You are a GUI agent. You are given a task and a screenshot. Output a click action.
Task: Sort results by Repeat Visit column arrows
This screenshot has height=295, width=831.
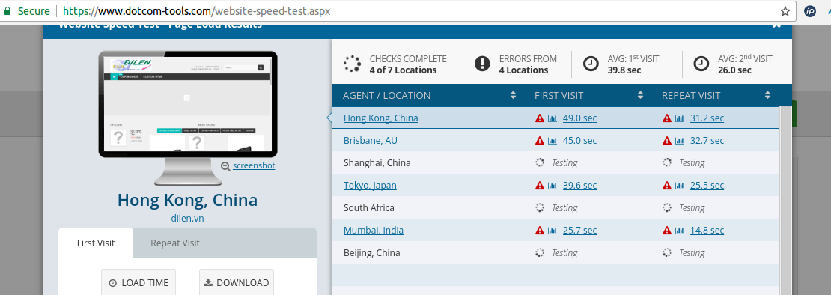click(767, 95)
